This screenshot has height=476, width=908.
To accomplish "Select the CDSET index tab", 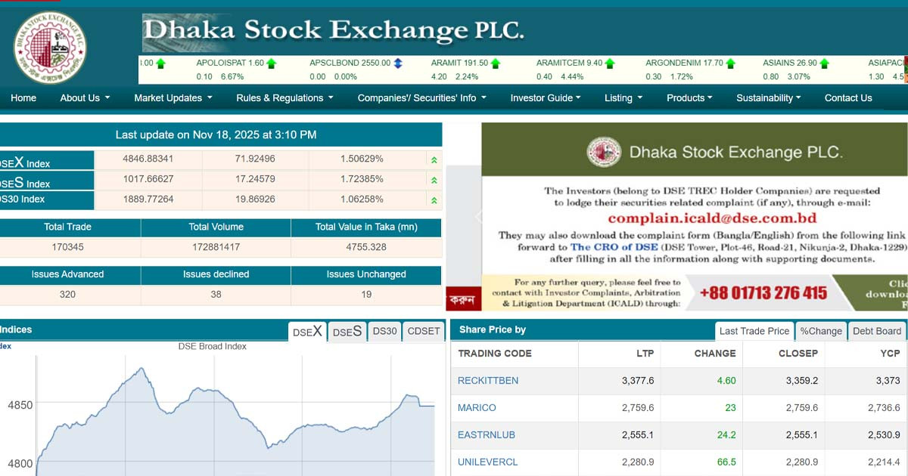I will (423, 331).
